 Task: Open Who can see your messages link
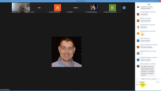click(149, 79)
